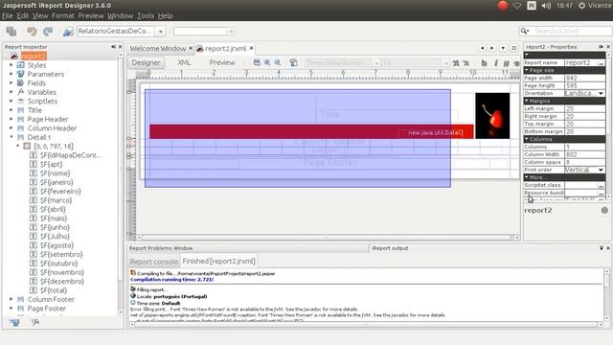
Task: Click the cherry image in the report canvas
Action: coord(492,116)
